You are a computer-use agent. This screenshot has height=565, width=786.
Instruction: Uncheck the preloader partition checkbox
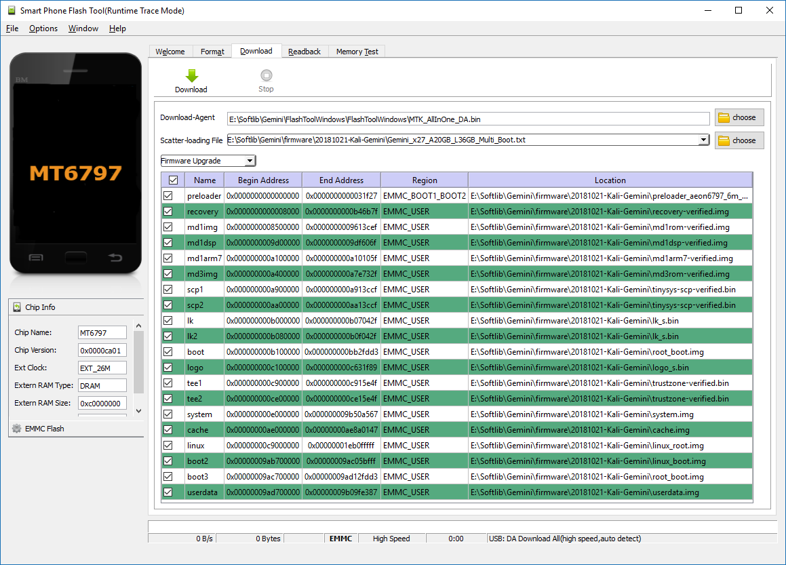(168, 196)
